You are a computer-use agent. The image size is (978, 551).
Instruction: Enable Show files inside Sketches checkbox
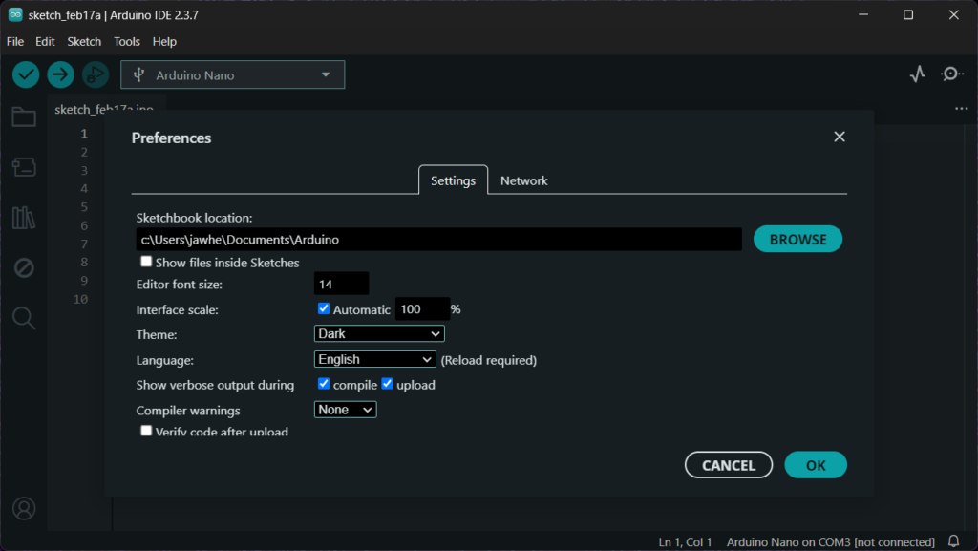coord(146,262)
